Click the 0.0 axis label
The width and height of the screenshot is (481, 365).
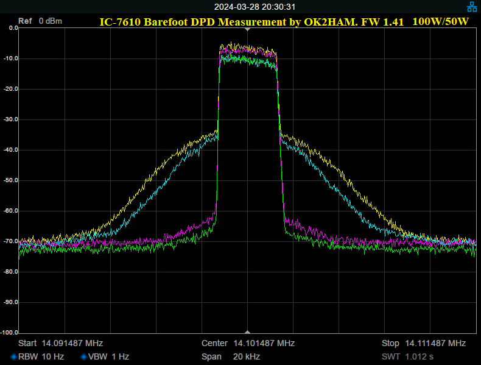pyautogui.click(x=13, y=28)
